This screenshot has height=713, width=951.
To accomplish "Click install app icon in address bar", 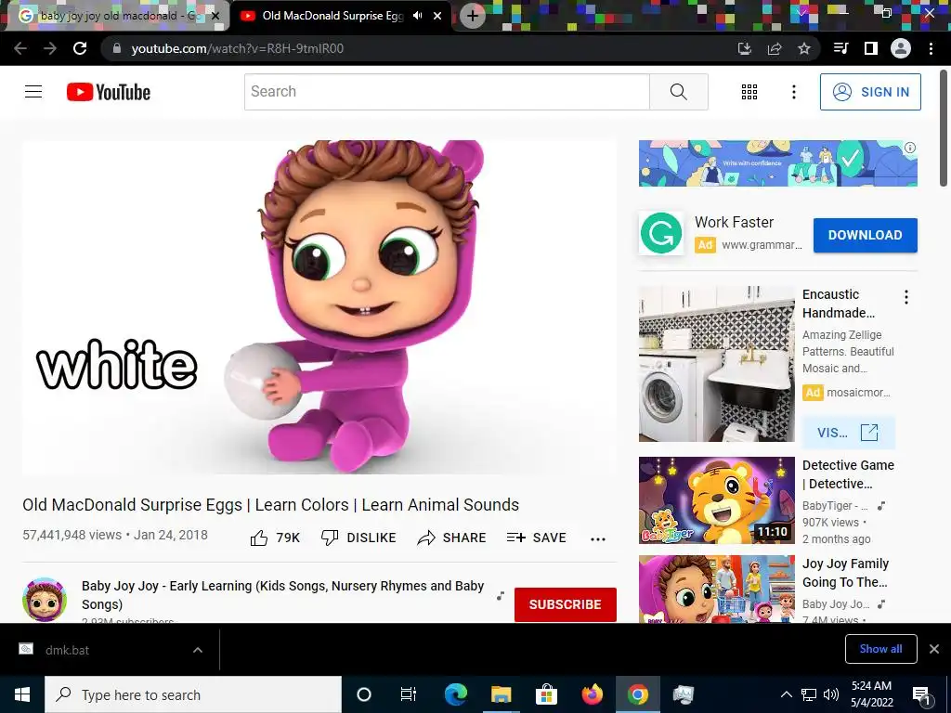I will click(744, 48).
